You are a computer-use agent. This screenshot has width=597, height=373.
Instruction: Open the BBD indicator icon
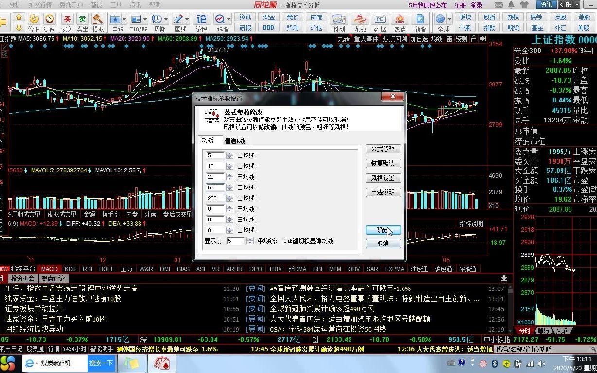(268, 28)
